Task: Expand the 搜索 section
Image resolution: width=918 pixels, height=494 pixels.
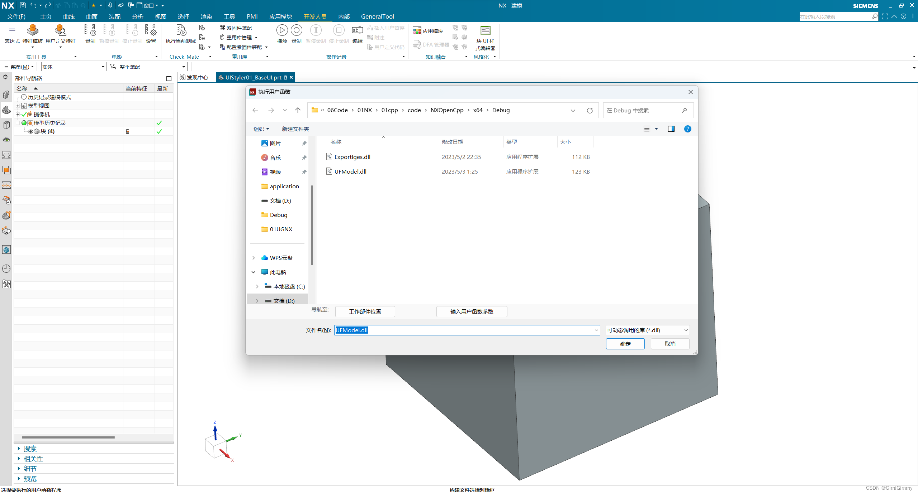Action: coord(19,449)
